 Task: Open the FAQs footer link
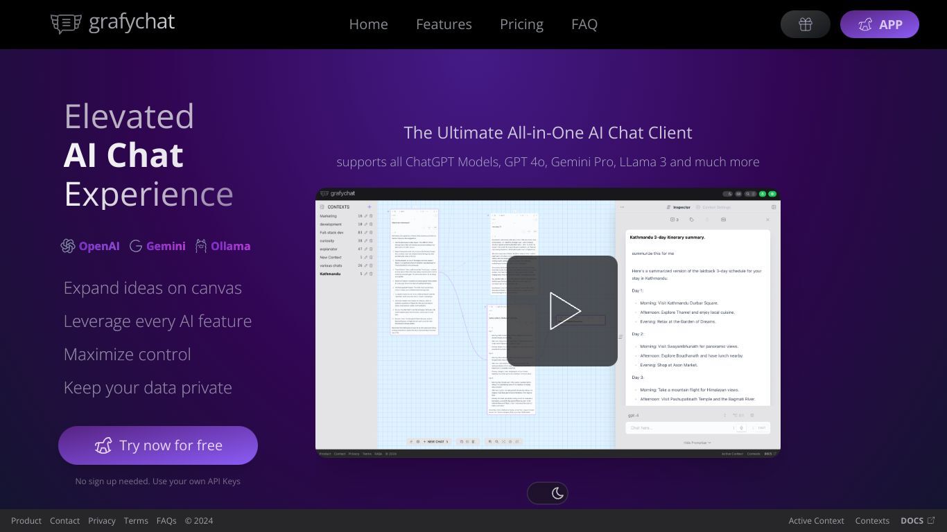click(x=166, y=521)
